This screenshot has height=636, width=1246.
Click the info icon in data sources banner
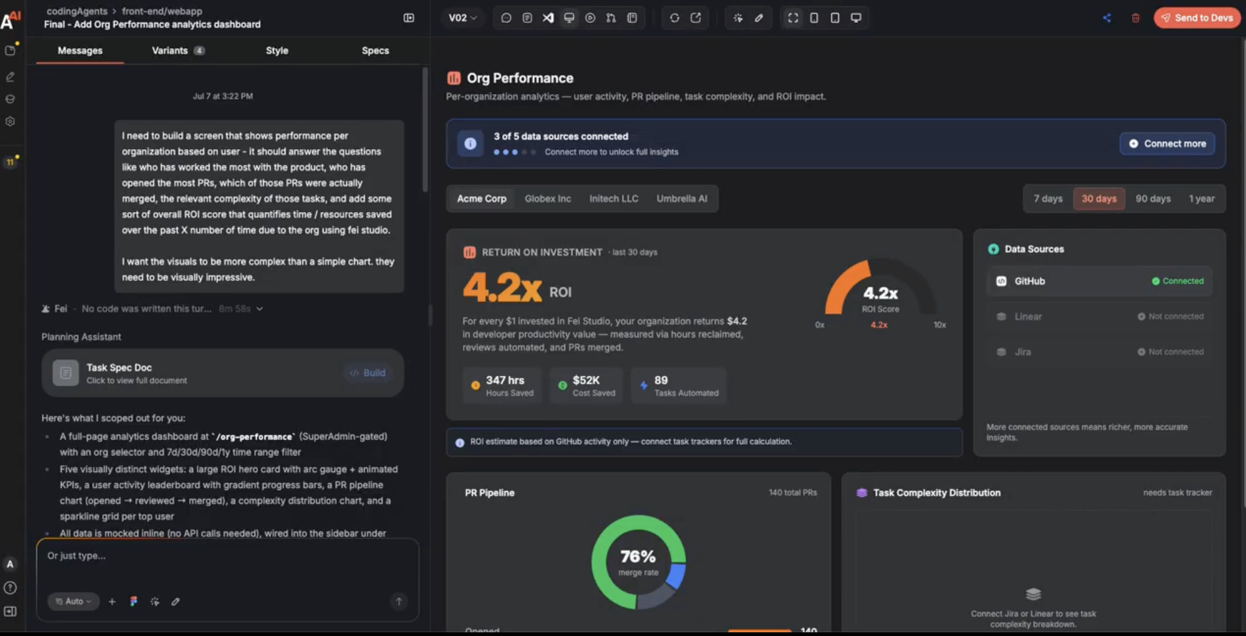click(x=470, y=144)
